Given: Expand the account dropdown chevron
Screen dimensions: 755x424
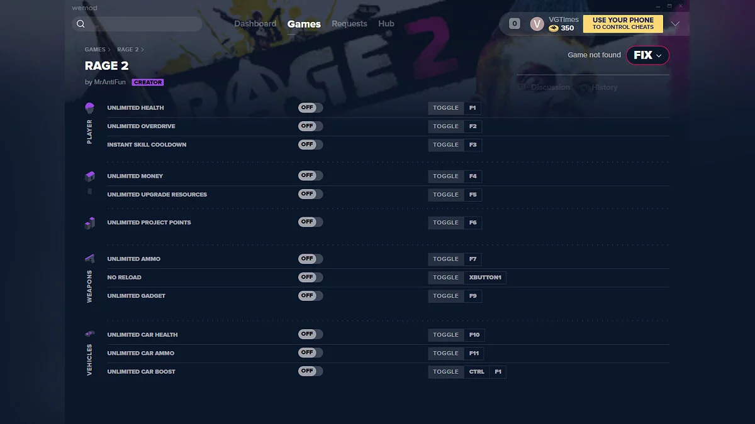Looking at the screenshot, I should pos(675,23).
